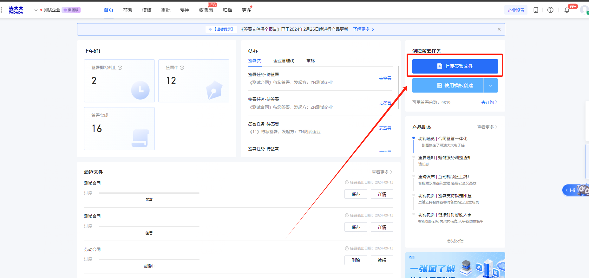Switch to the 企业管理(1) todo tab
This screenshot has height=278, width=589.
tap(284, 61)
